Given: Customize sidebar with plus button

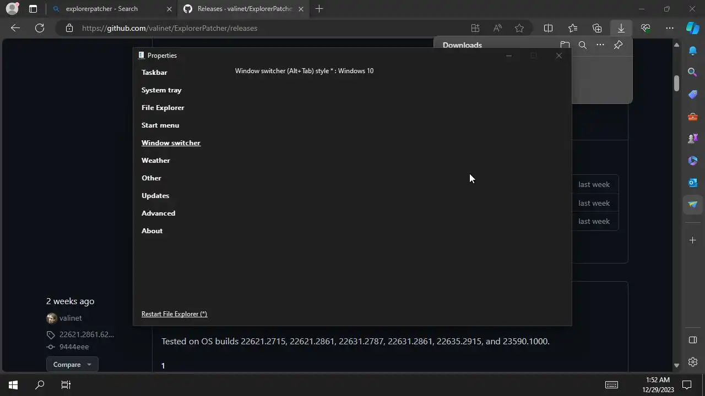Looking at the screenshot, I should 693,240.
